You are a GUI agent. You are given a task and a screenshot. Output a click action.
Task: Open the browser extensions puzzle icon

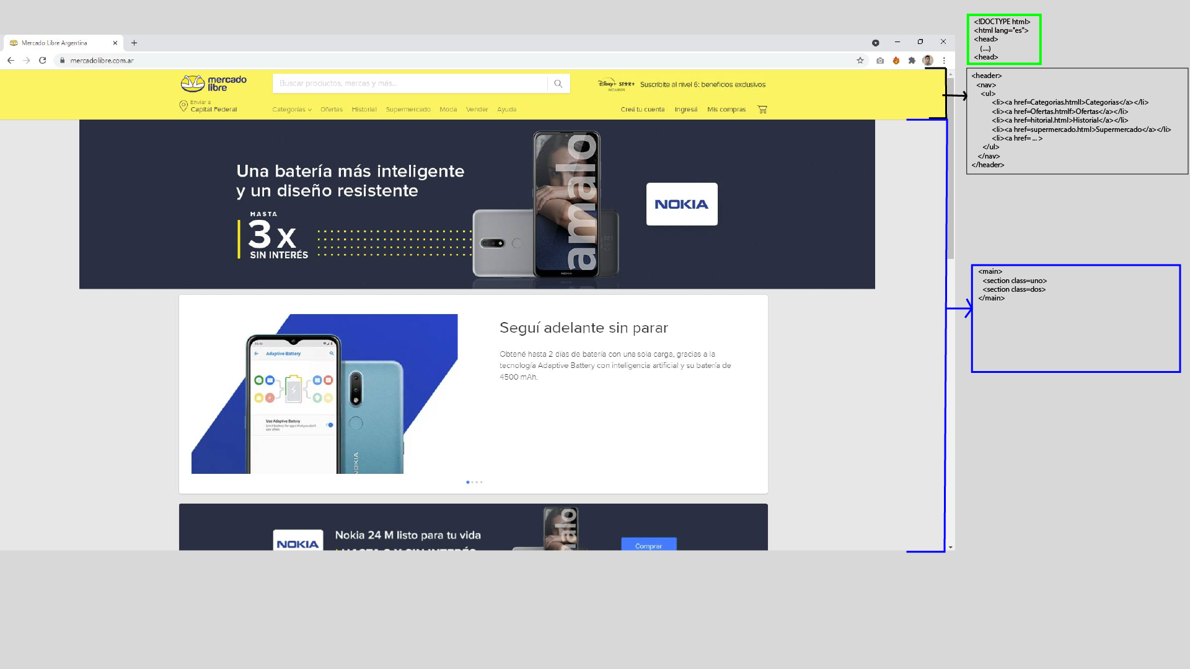pyautogui.click(x=912, y=60)
